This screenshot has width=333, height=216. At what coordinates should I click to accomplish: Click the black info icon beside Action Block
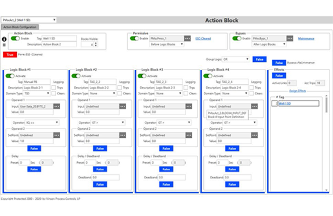click(x=4, y=39)
